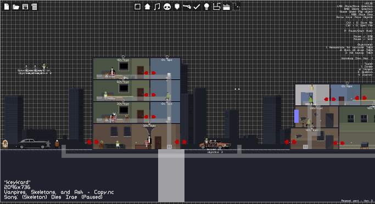Image resolution: width=375 pixels, height=204 pixels.
Task: Open the music note song selector
Action: click(x=157, y=7)
